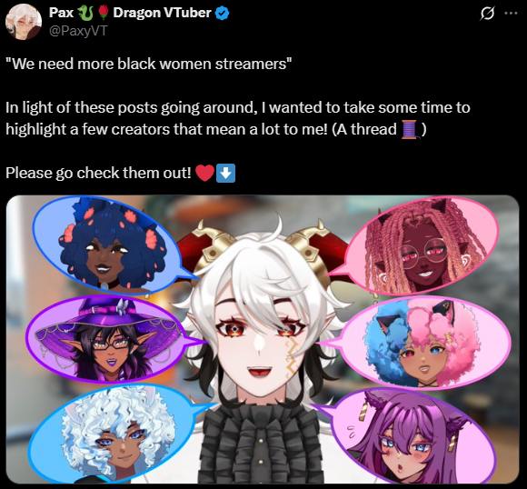Open the three-dot more options menu
The width and height of the screenshot is (527, 489).
pyautogui.click(x=511, y=13)
